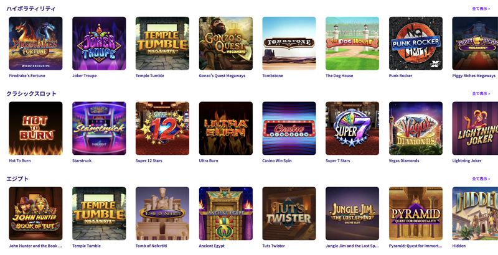498x255 pixels.
Task: Show all high volatility games link
Action: pyautogui.click(x=481, y=9)
